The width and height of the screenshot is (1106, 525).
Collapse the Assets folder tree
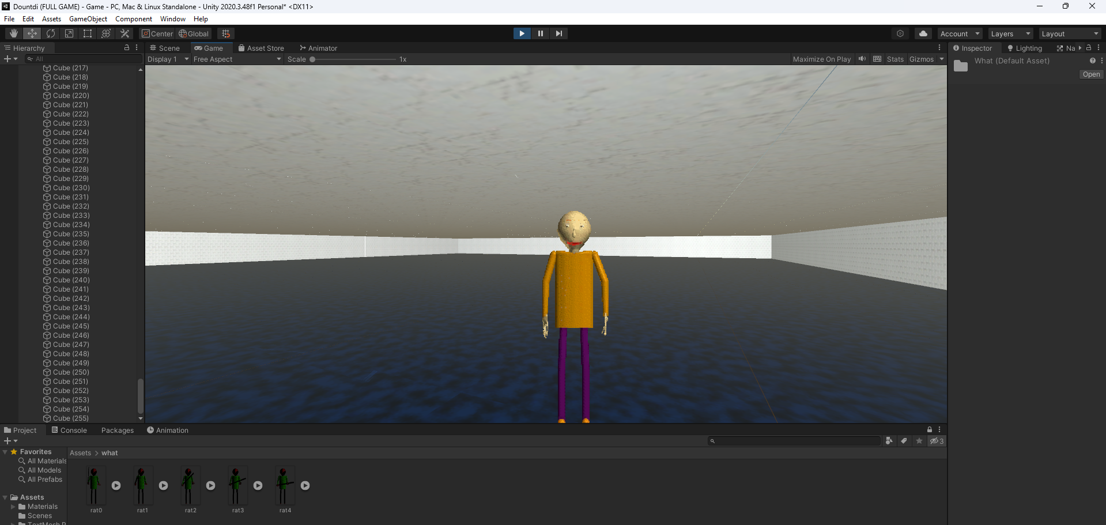5,497
